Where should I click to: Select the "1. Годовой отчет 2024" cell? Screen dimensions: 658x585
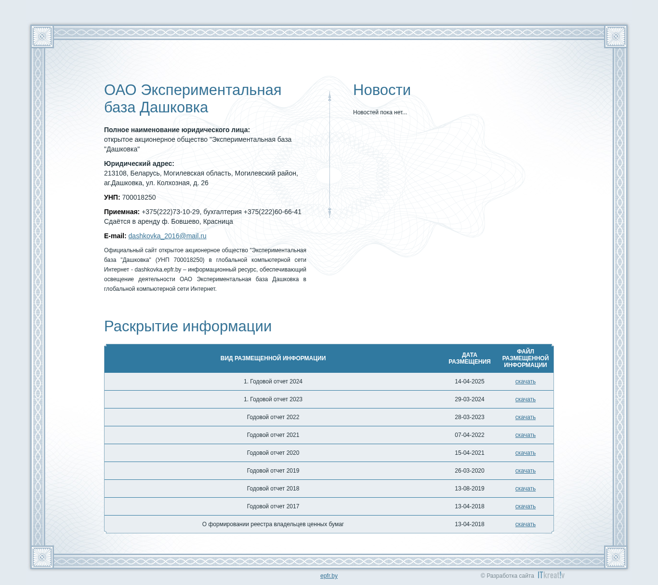tap(273, 381)
